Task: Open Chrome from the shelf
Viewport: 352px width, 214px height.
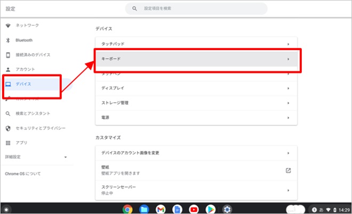Action: click(127, 209)
